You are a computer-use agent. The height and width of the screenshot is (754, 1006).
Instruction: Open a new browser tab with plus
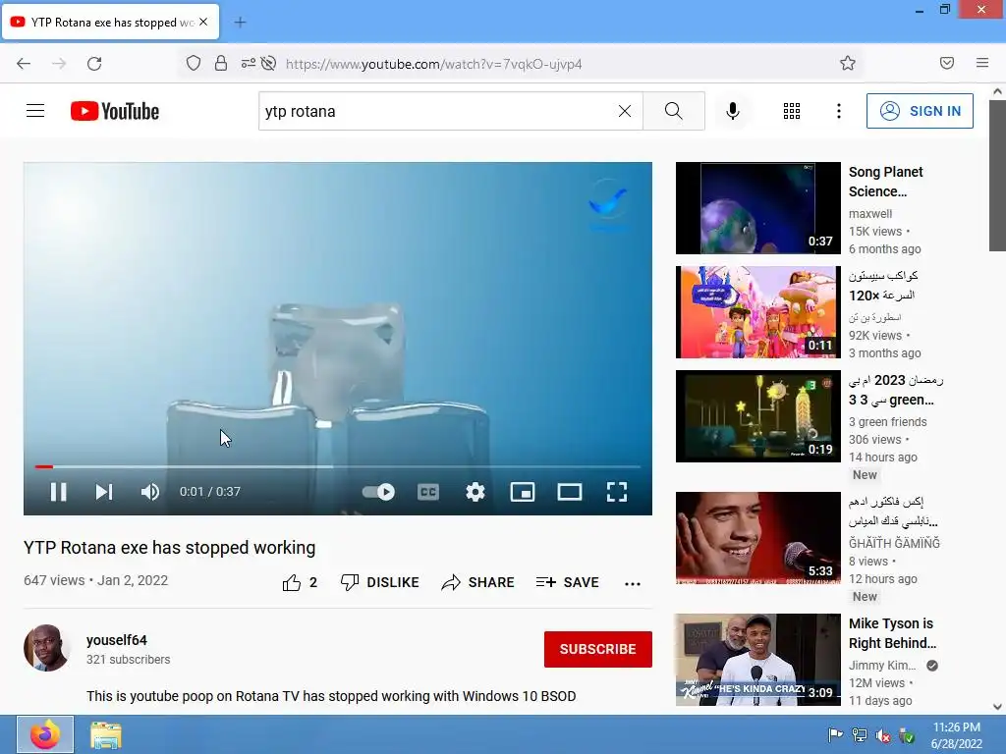(240, 23)
